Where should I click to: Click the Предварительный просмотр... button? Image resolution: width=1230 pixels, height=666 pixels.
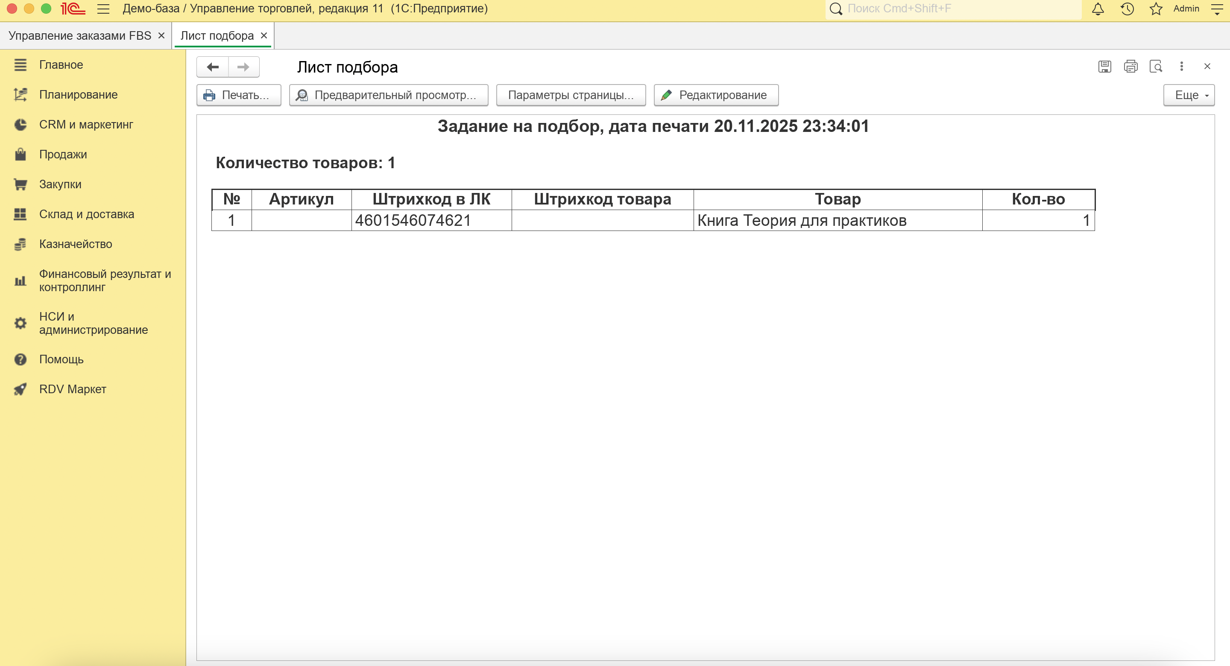(x=388, y=95)
